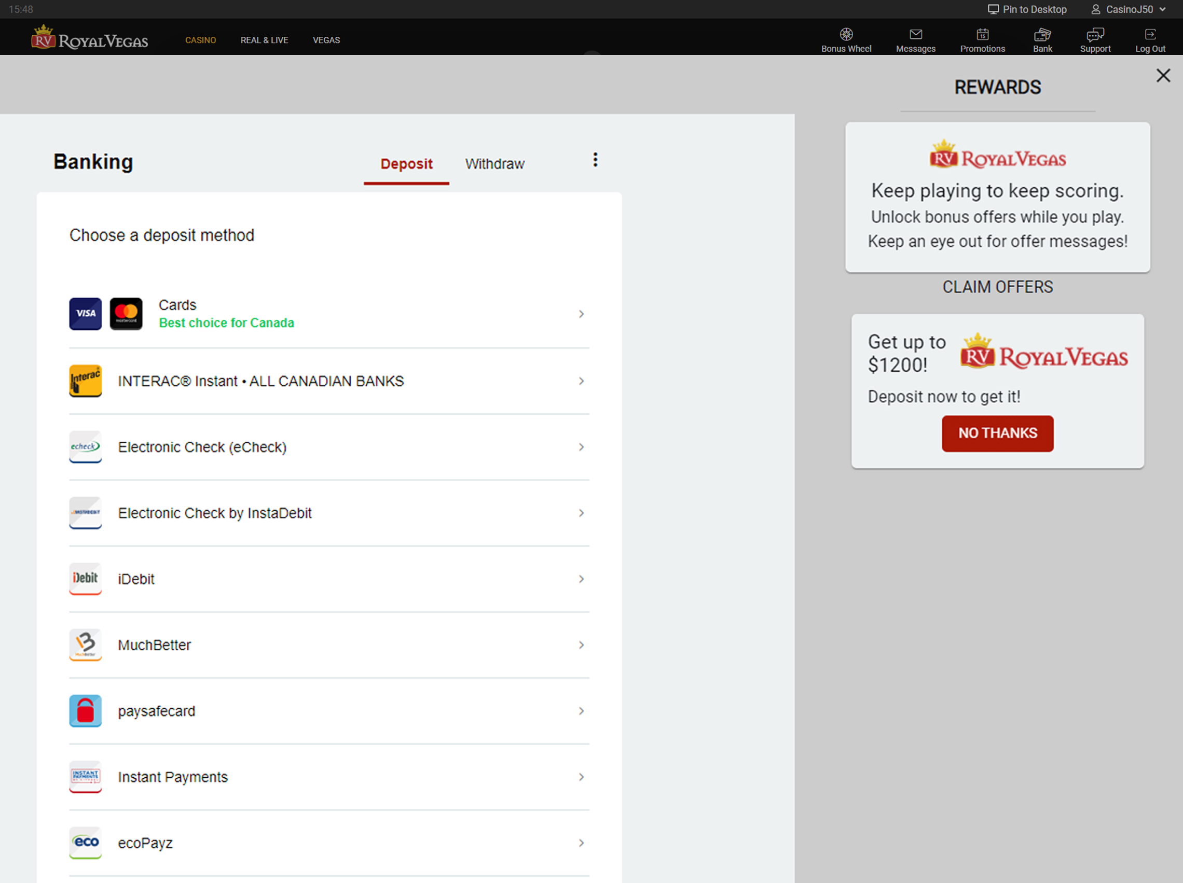
Task: Open the Bonus Wheel icon
Action: 846,34
